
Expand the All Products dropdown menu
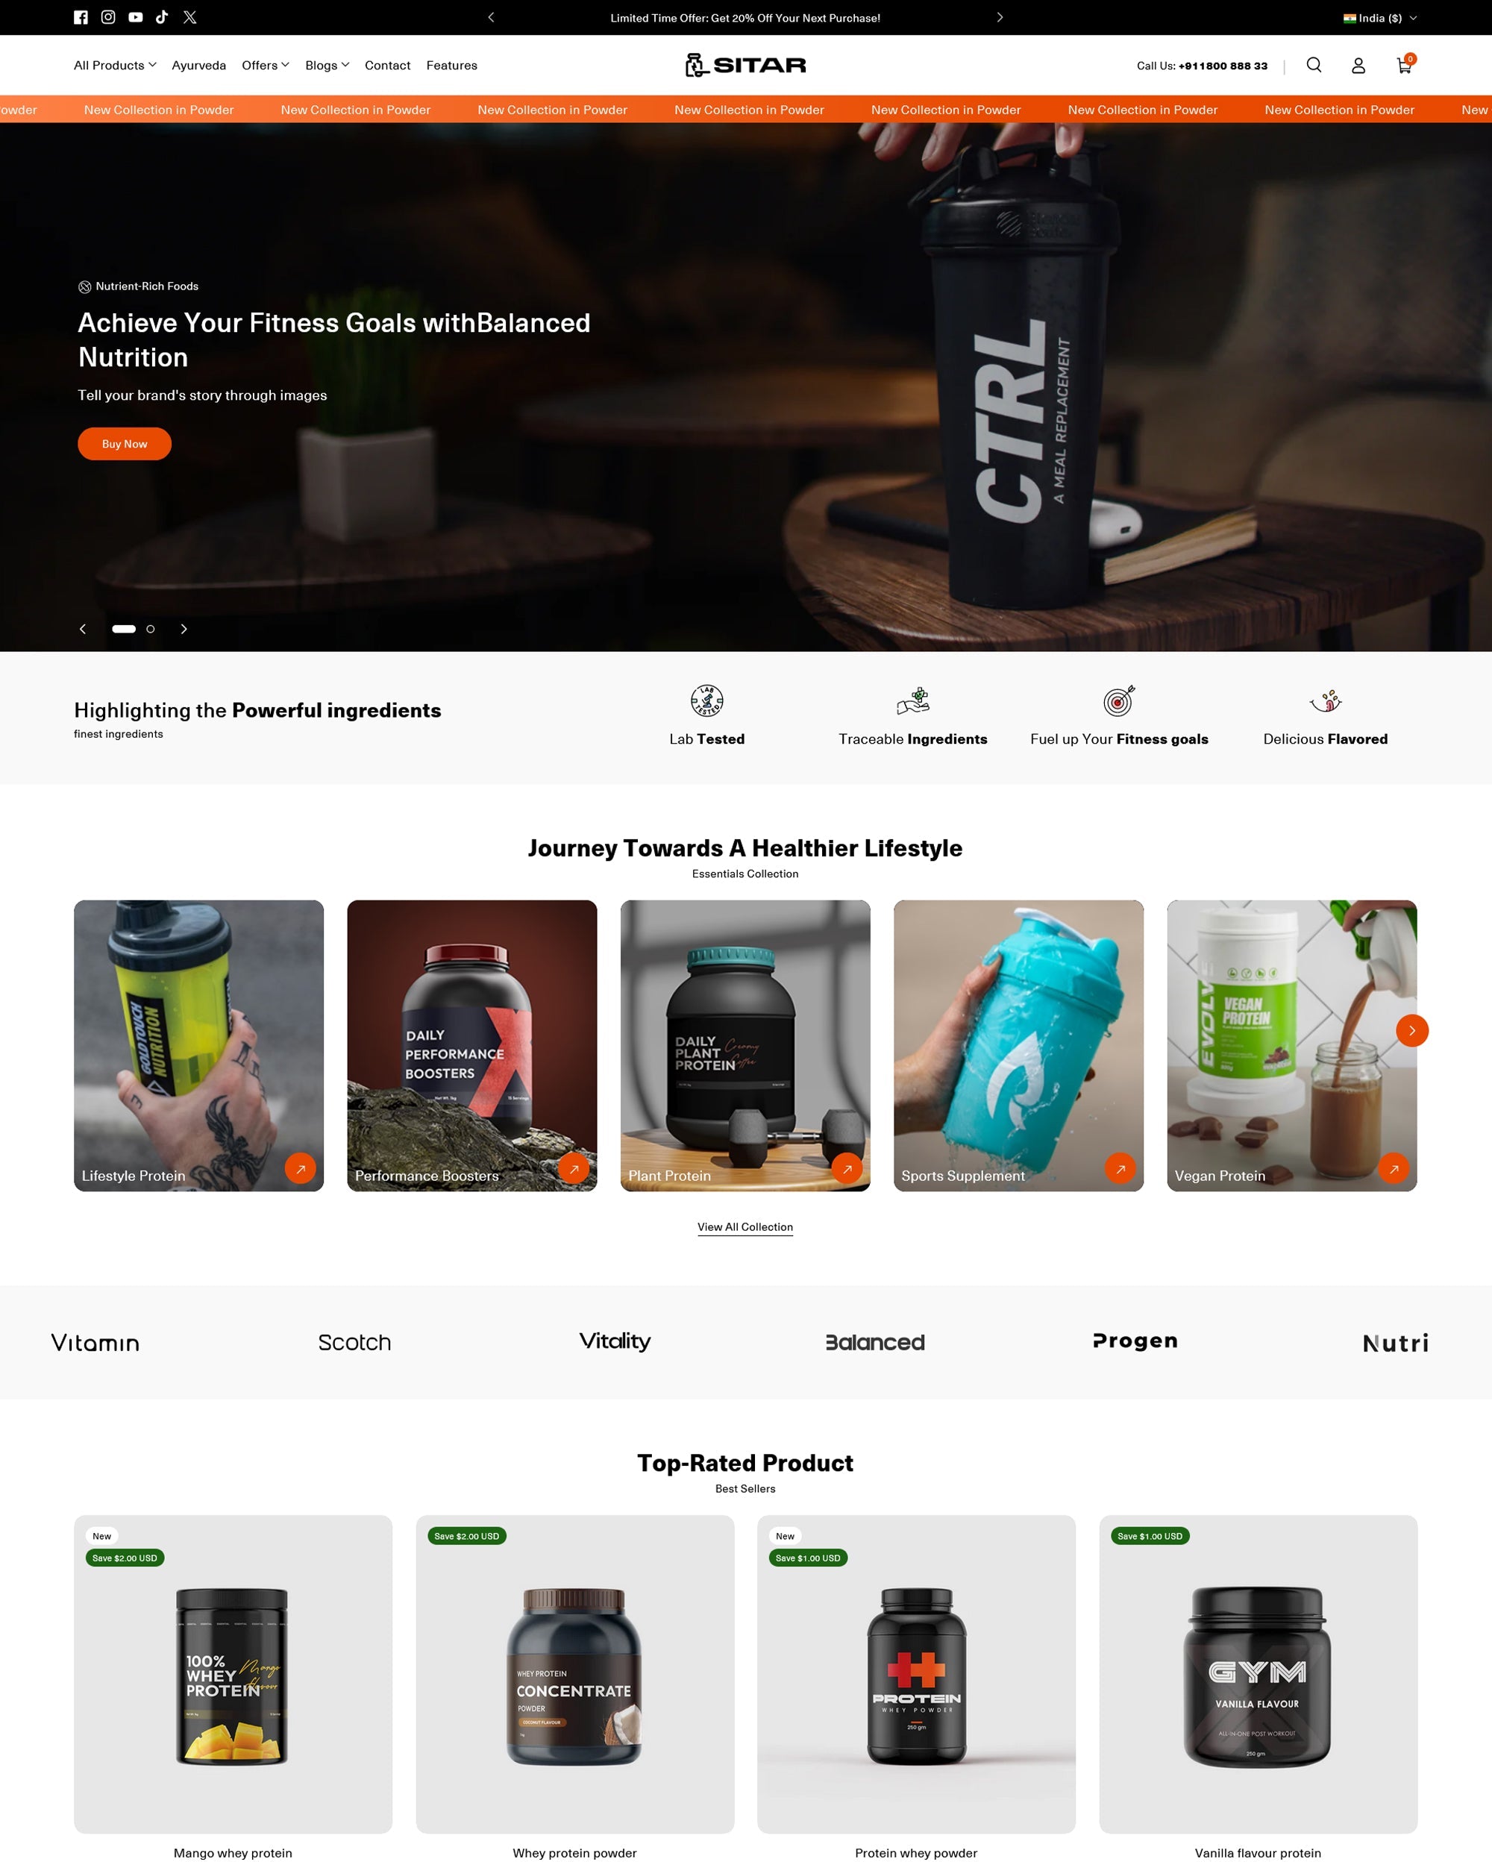pyautogui.click(x=113, y=64)
